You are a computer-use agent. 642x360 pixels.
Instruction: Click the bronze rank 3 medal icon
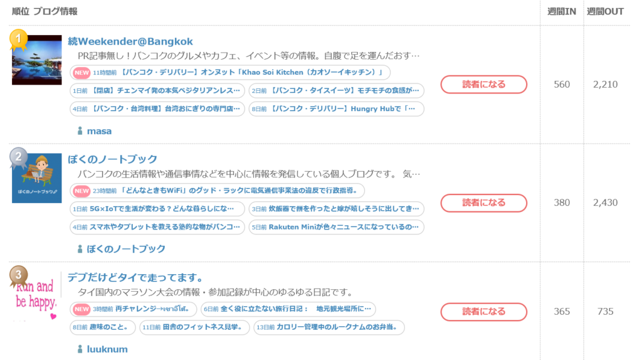(x=18, y=275)
